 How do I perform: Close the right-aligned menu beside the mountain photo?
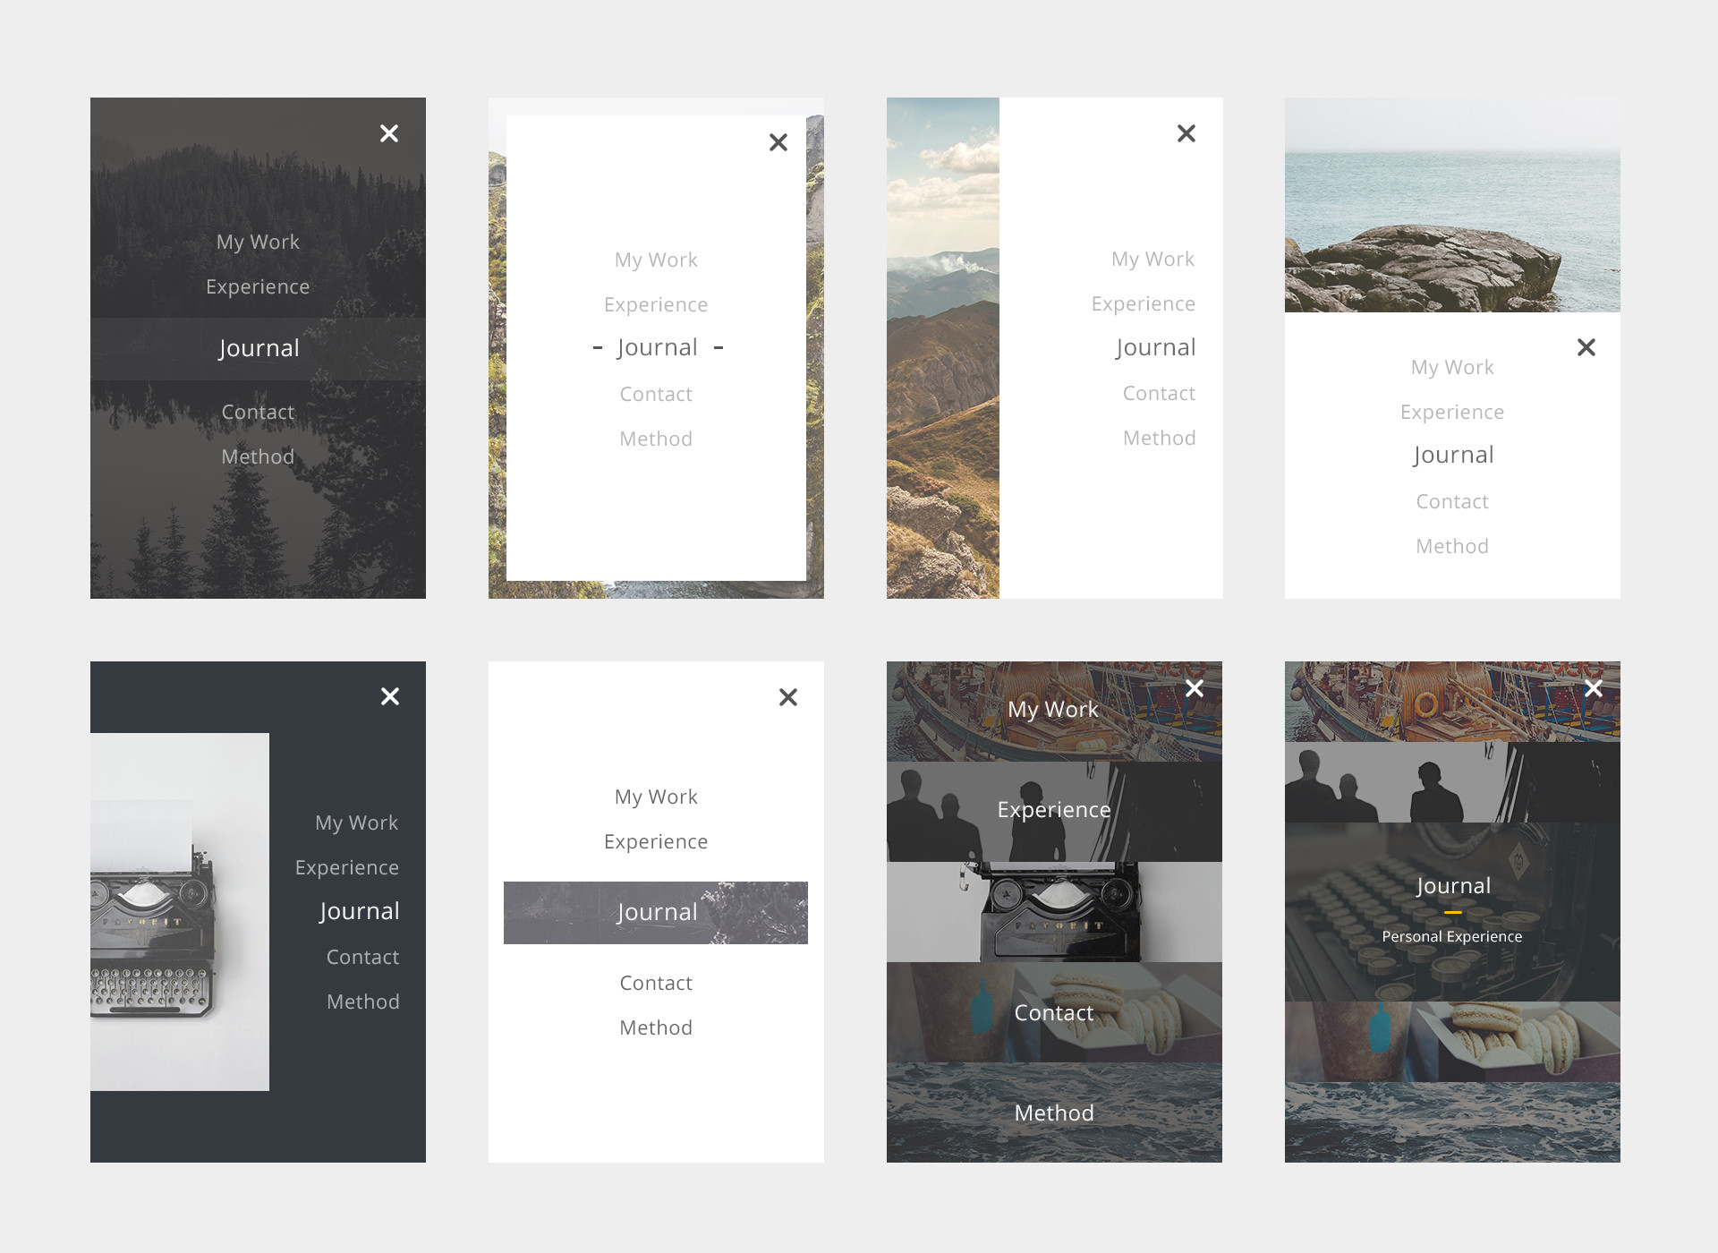[x=1186, y=133]
